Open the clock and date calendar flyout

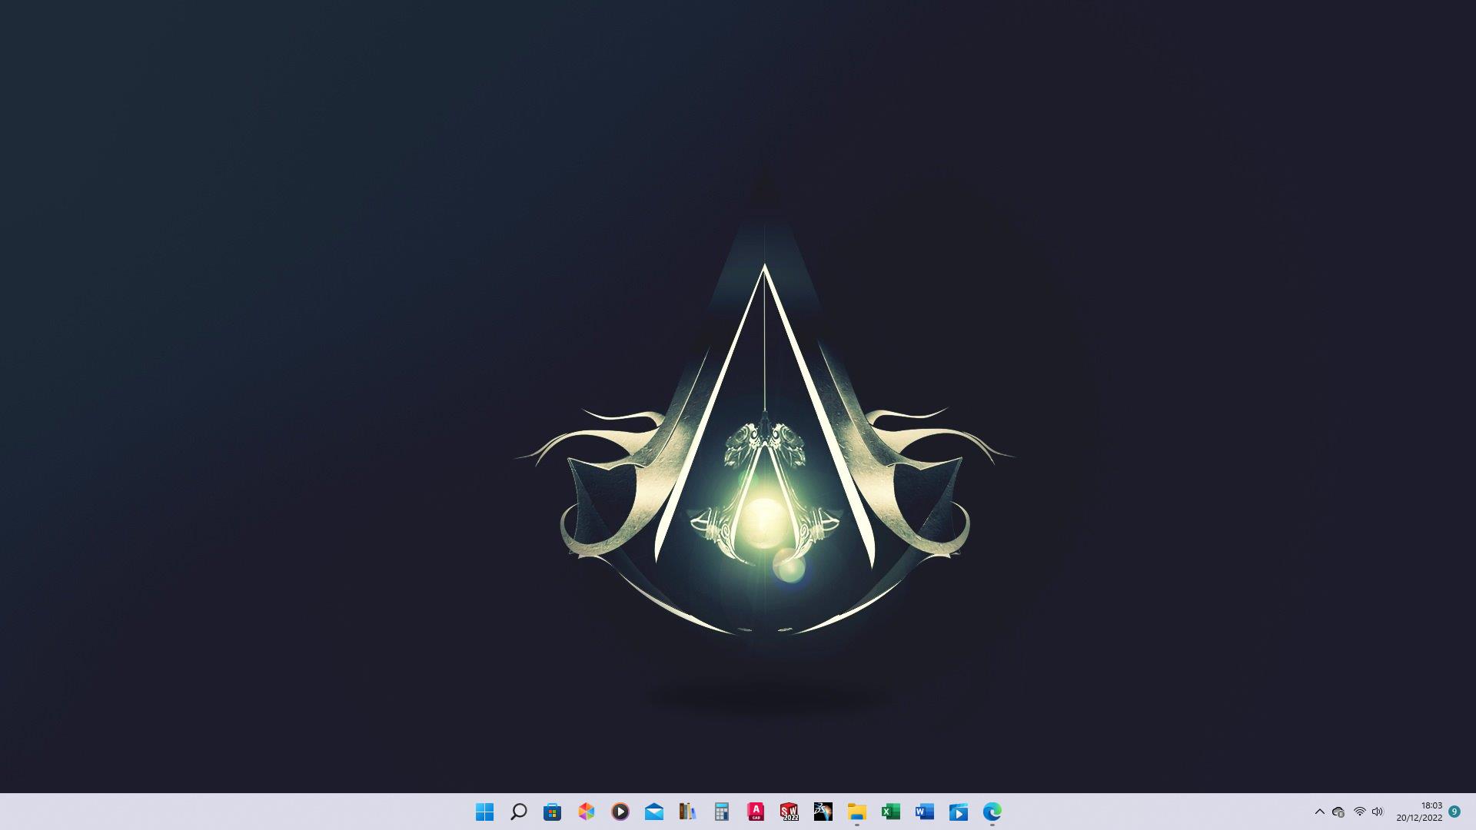pos(1420,812)
